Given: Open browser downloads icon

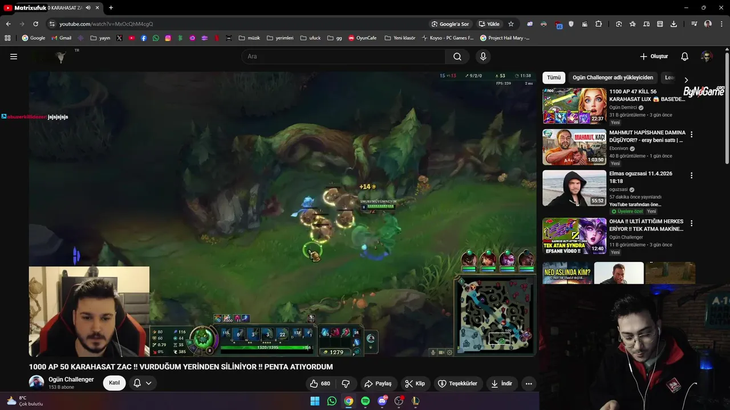Looking at the screenshot, I should (x=674, y=24).
